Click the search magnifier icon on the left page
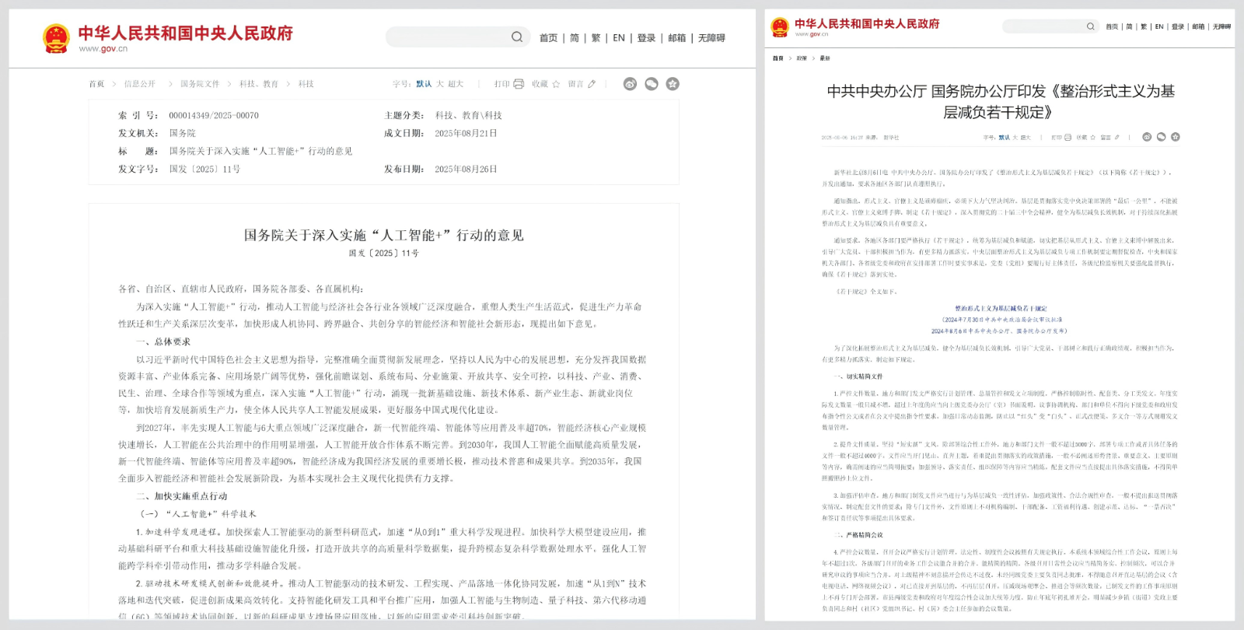The image size is (1244, 630). click(517, 37)
